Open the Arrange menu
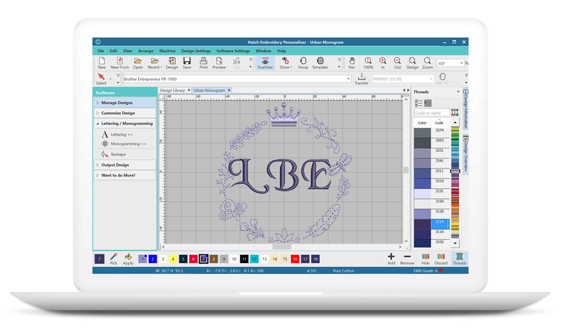This screenshot has width=562, height=331. [145, 51]
